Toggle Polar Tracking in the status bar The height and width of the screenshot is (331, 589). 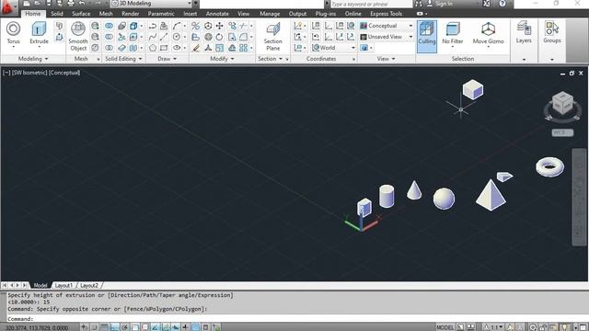(125, 327)
